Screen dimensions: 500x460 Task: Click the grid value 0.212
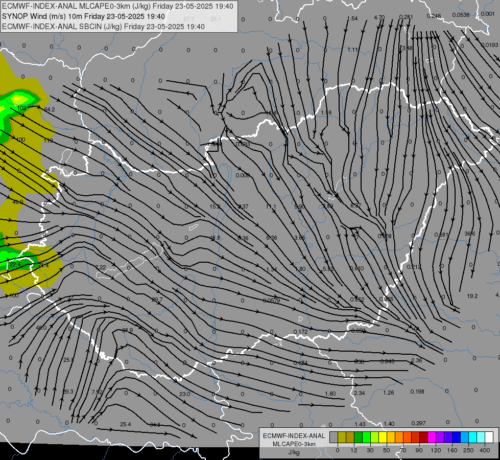point(414,267)
